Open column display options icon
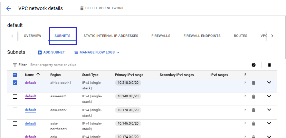 click(x=269, y=65)
